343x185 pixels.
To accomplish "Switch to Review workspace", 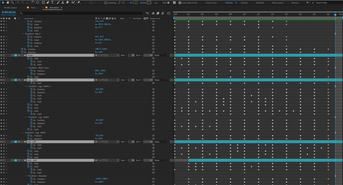I will [x=295, y=3].
